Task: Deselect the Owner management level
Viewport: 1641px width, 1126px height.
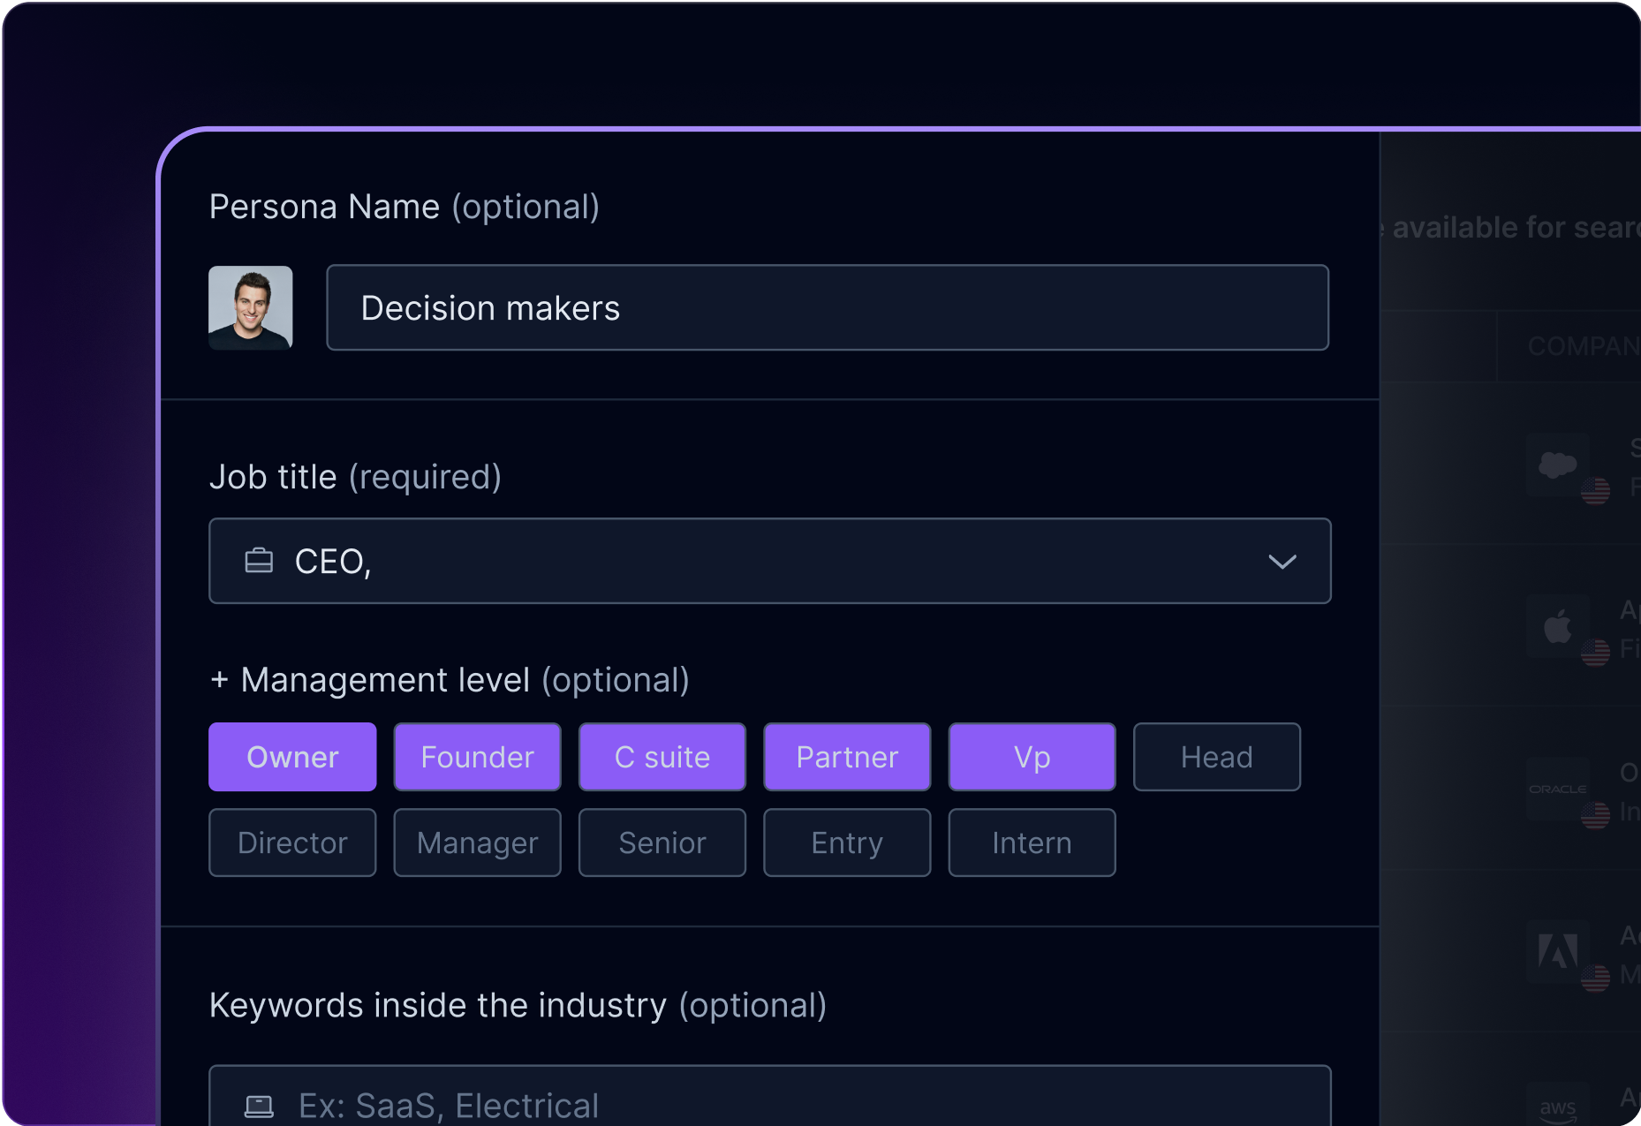Action: (x=292, y=757)
